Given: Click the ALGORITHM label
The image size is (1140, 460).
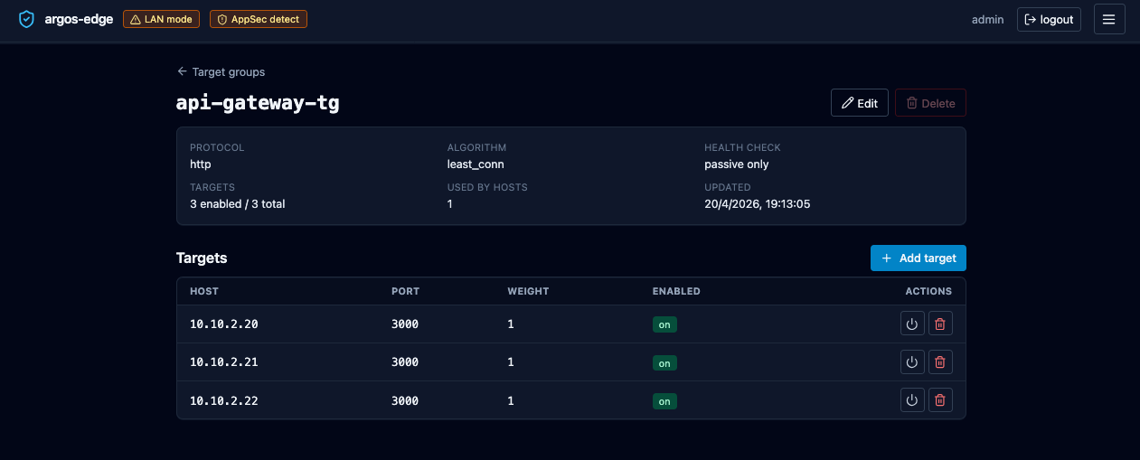Looking at the screenshot, I should pos(476,147).
